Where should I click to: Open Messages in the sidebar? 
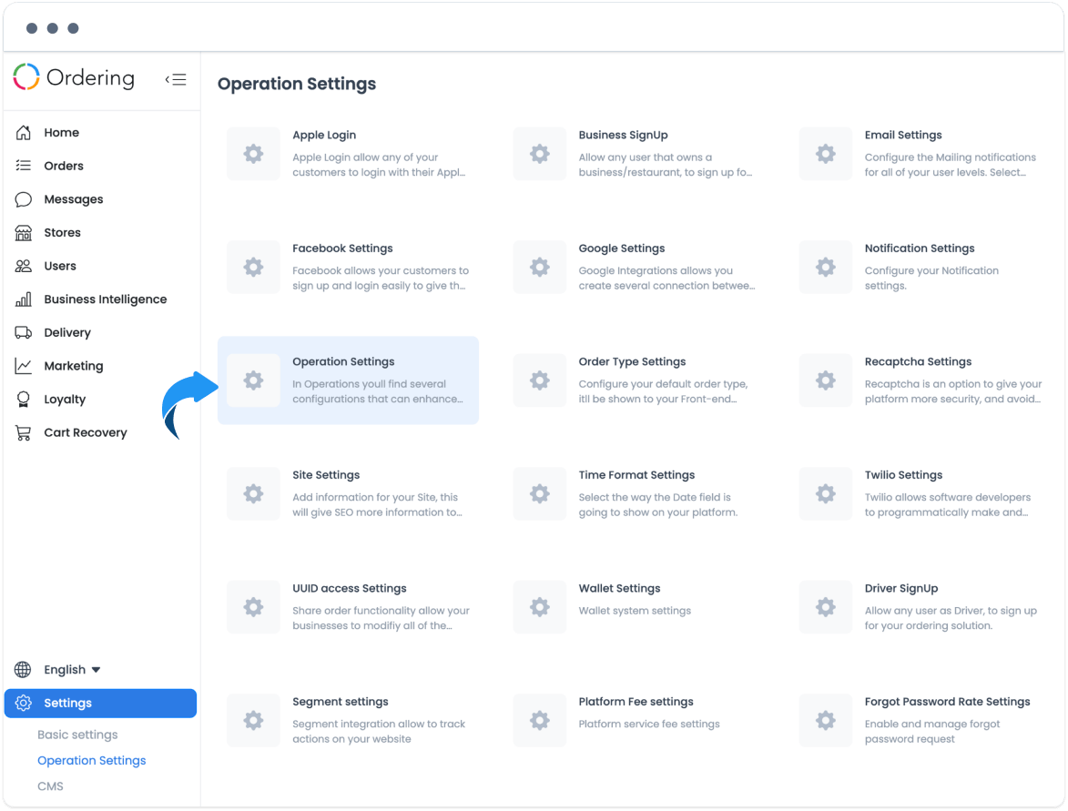tap(74, 199)
